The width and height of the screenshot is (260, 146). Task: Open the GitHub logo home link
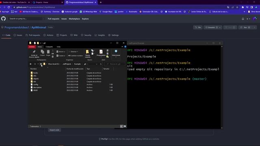click(x=3, y=19)
